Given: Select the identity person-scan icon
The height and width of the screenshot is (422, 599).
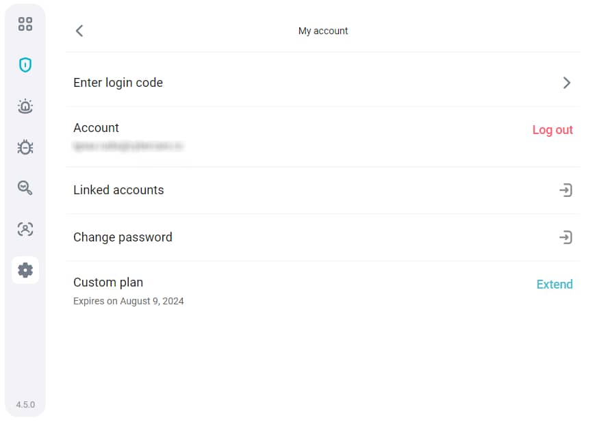Looking at the screenshot, I should (25, 229).
